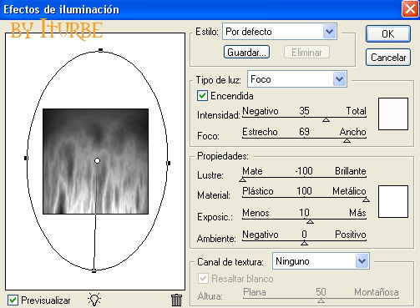Click the Eliminar button
The width and height of the screenshot is (420, 308).
click(306, 52)
